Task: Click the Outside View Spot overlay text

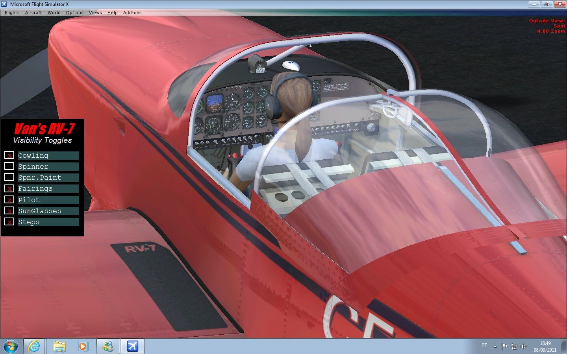Action: [x=547, y=23]
